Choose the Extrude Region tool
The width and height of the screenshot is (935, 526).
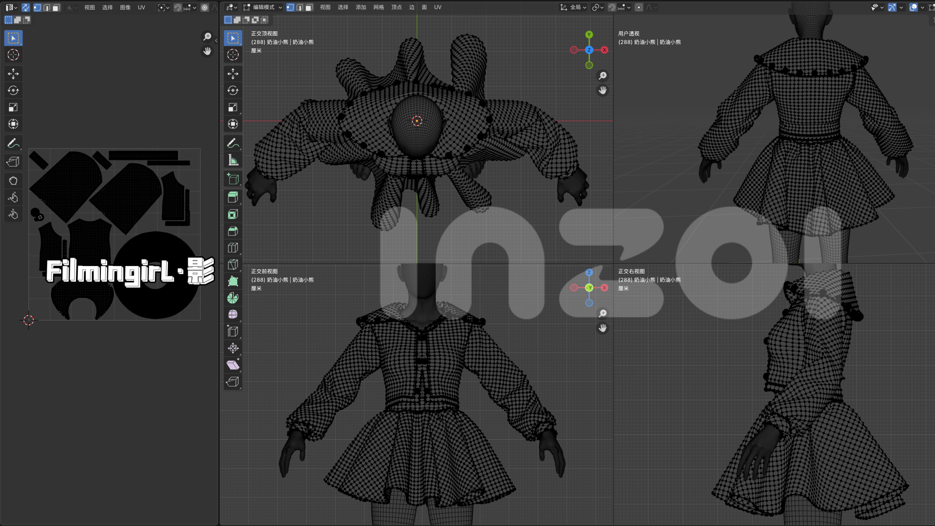(233, 197)
